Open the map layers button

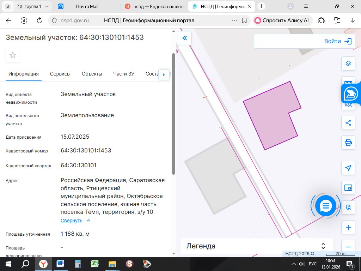pos(348,64)
